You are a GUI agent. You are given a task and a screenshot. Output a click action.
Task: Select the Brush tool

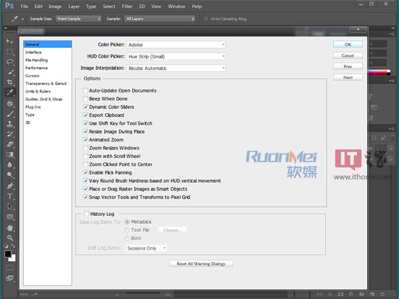[x=10, y=114]
